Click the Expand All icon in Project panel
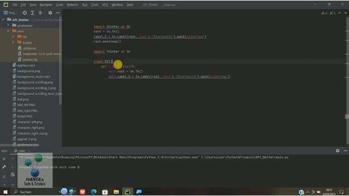The height and width of the screenshot is (196, 349). point(33,13)
